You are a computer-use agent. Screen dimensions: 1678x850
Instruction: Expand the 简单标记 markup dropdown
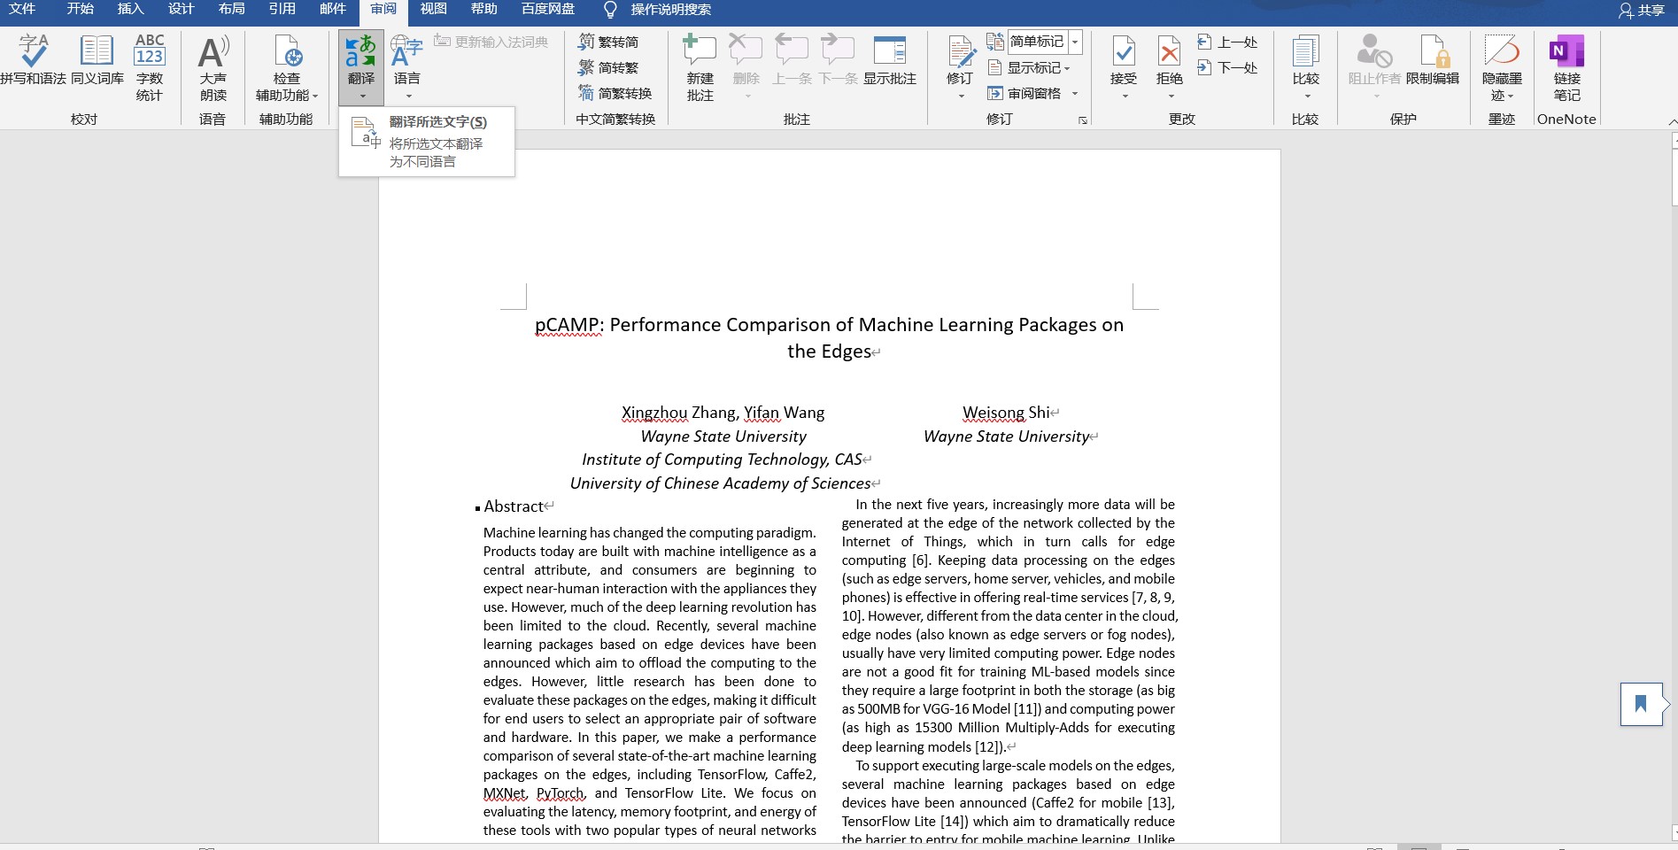pyautogui.click(x=1075, y=42)
